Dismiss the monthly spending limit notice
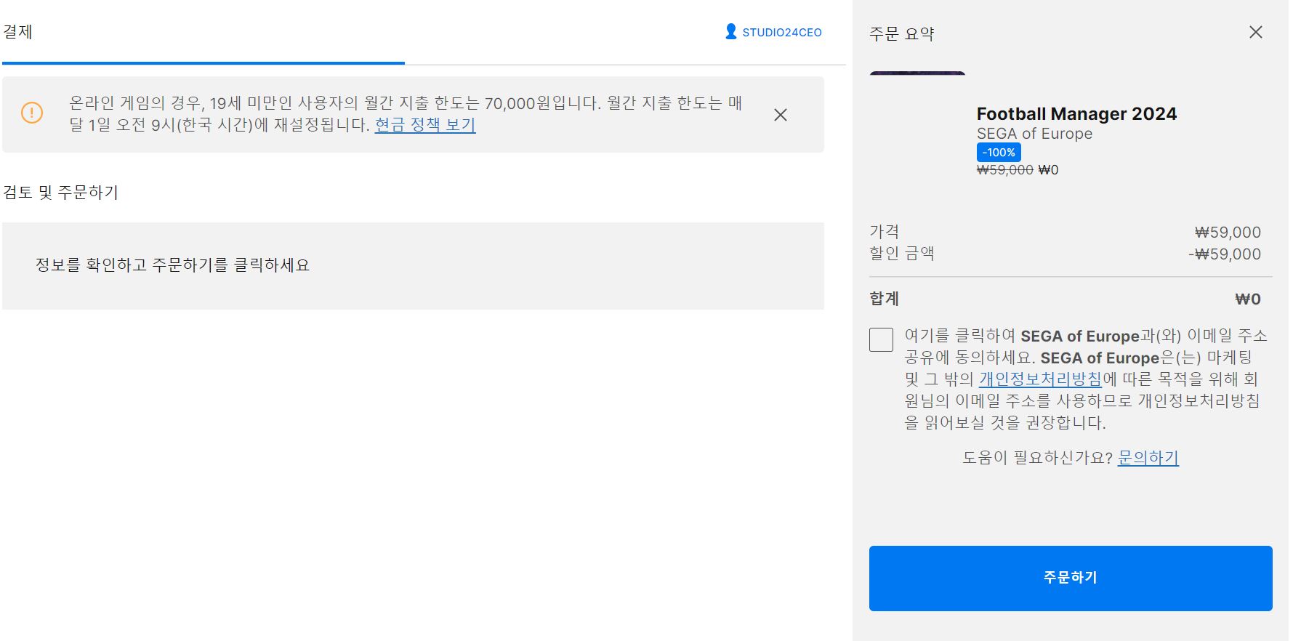This screenshot has width=1293, height=641. (781, 115)
